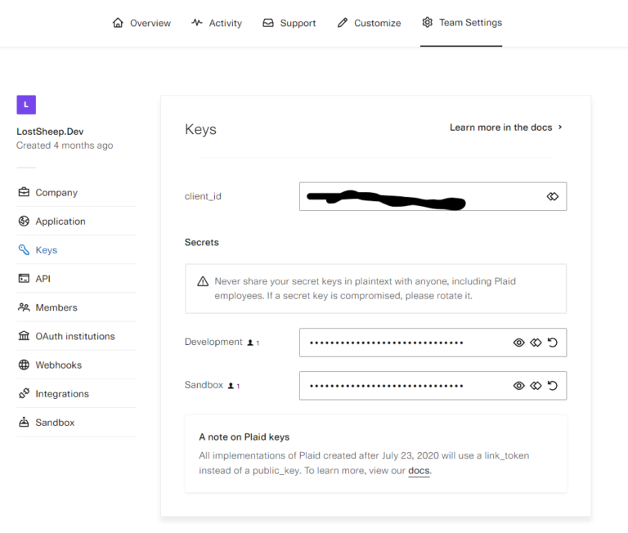
Task: Click the inbox icon beside Support
Action: point(268,23)
